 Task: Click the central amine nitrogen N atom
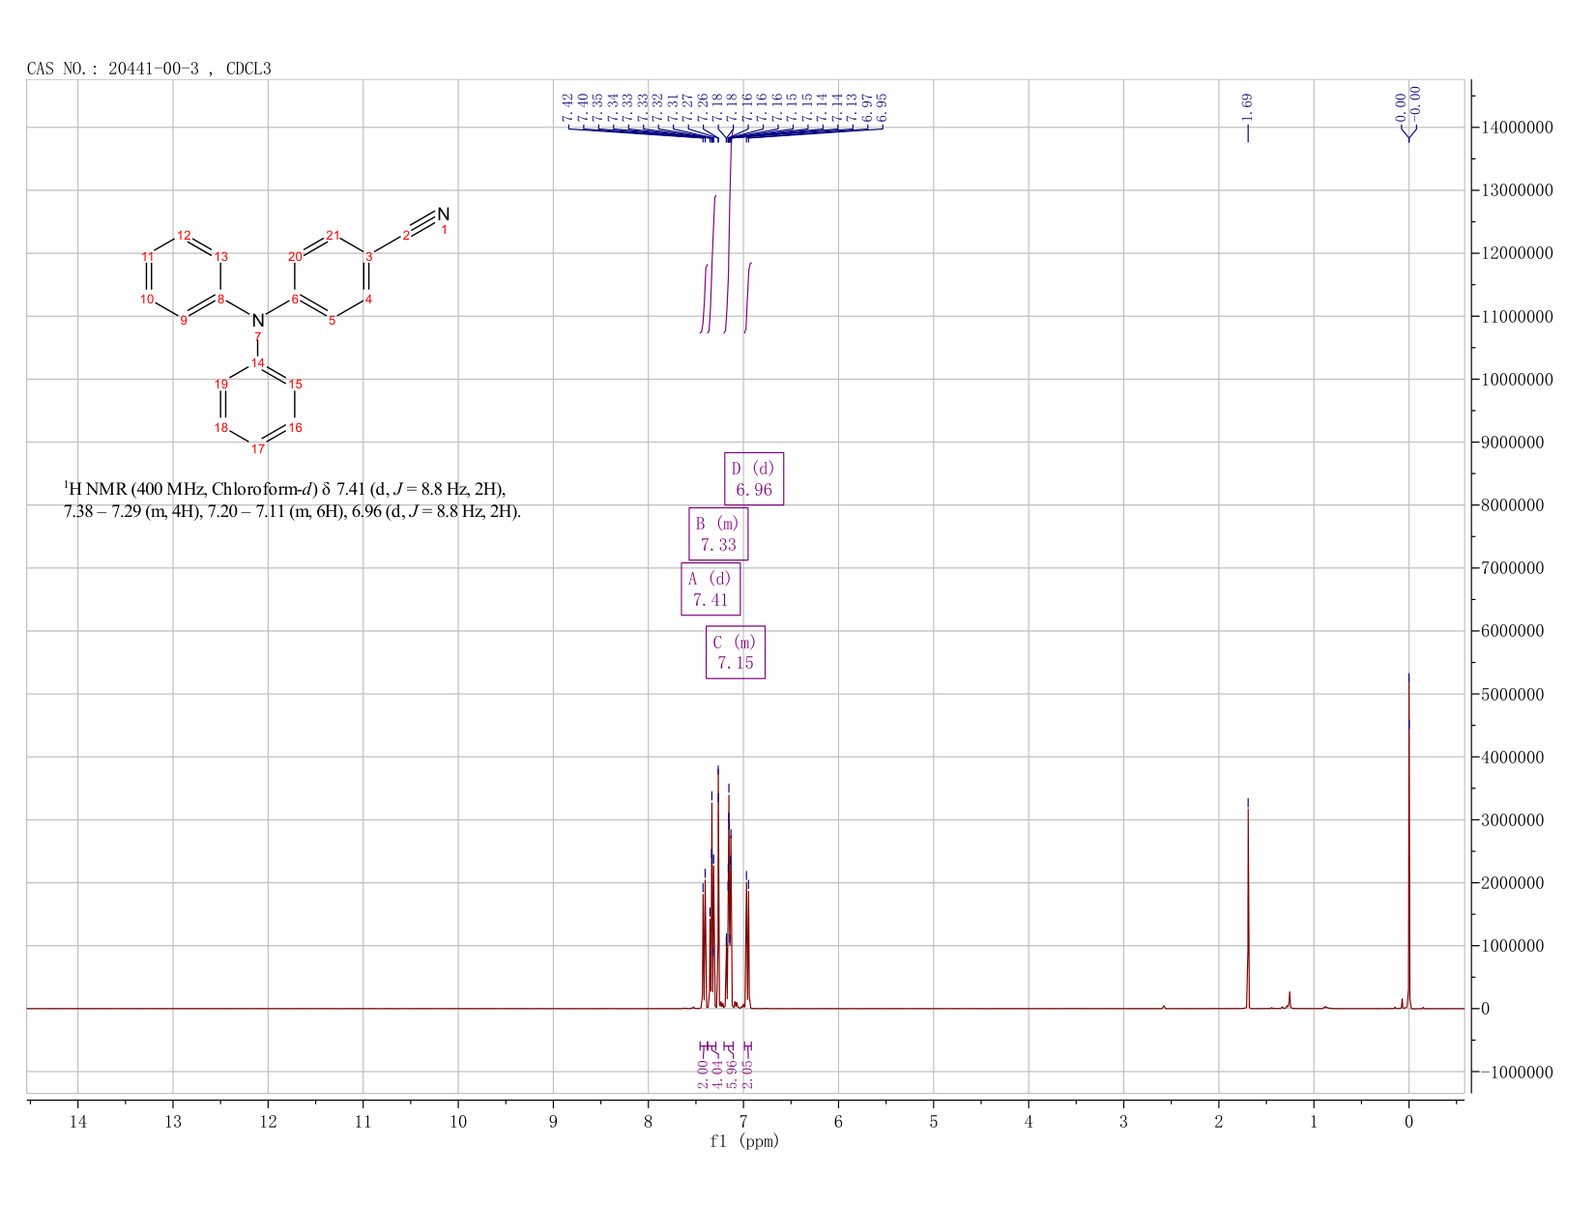pyautogui.click(x=257, y=320)
